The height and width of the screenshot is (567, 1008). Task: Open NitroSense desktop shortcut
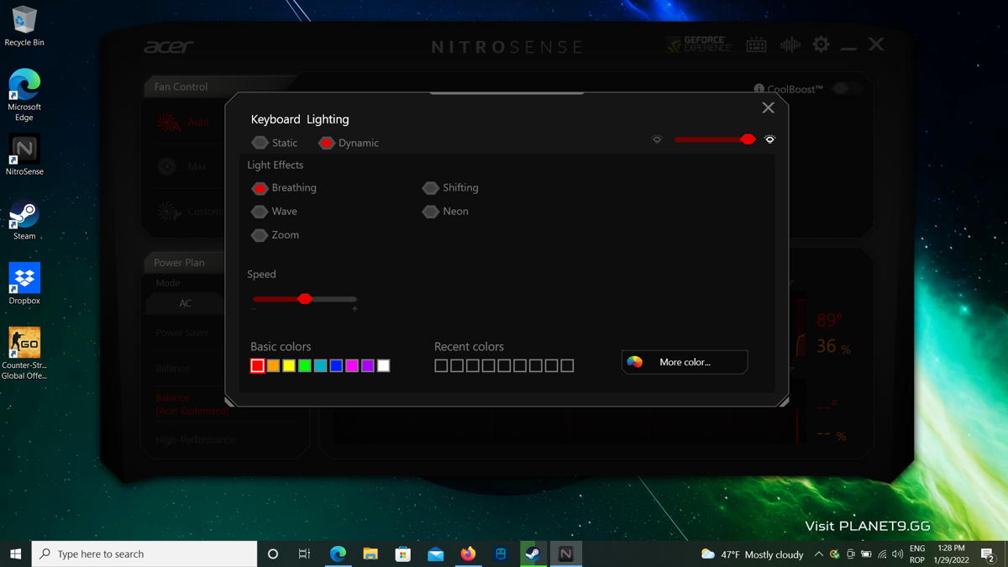[x=24, y=155]
